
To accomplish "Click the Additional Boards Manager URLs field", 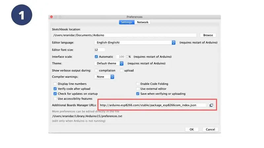I will [152, 105].
